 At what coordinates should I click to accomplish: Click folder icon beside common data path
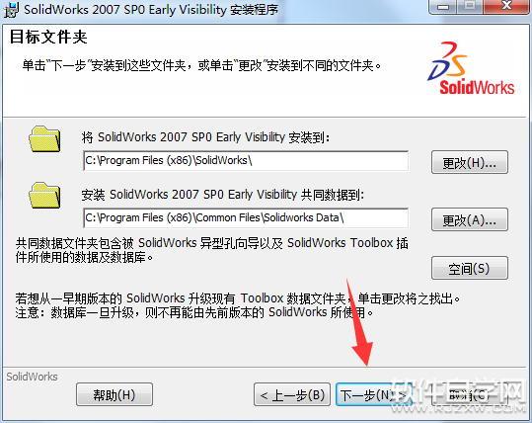pos(44,196)
